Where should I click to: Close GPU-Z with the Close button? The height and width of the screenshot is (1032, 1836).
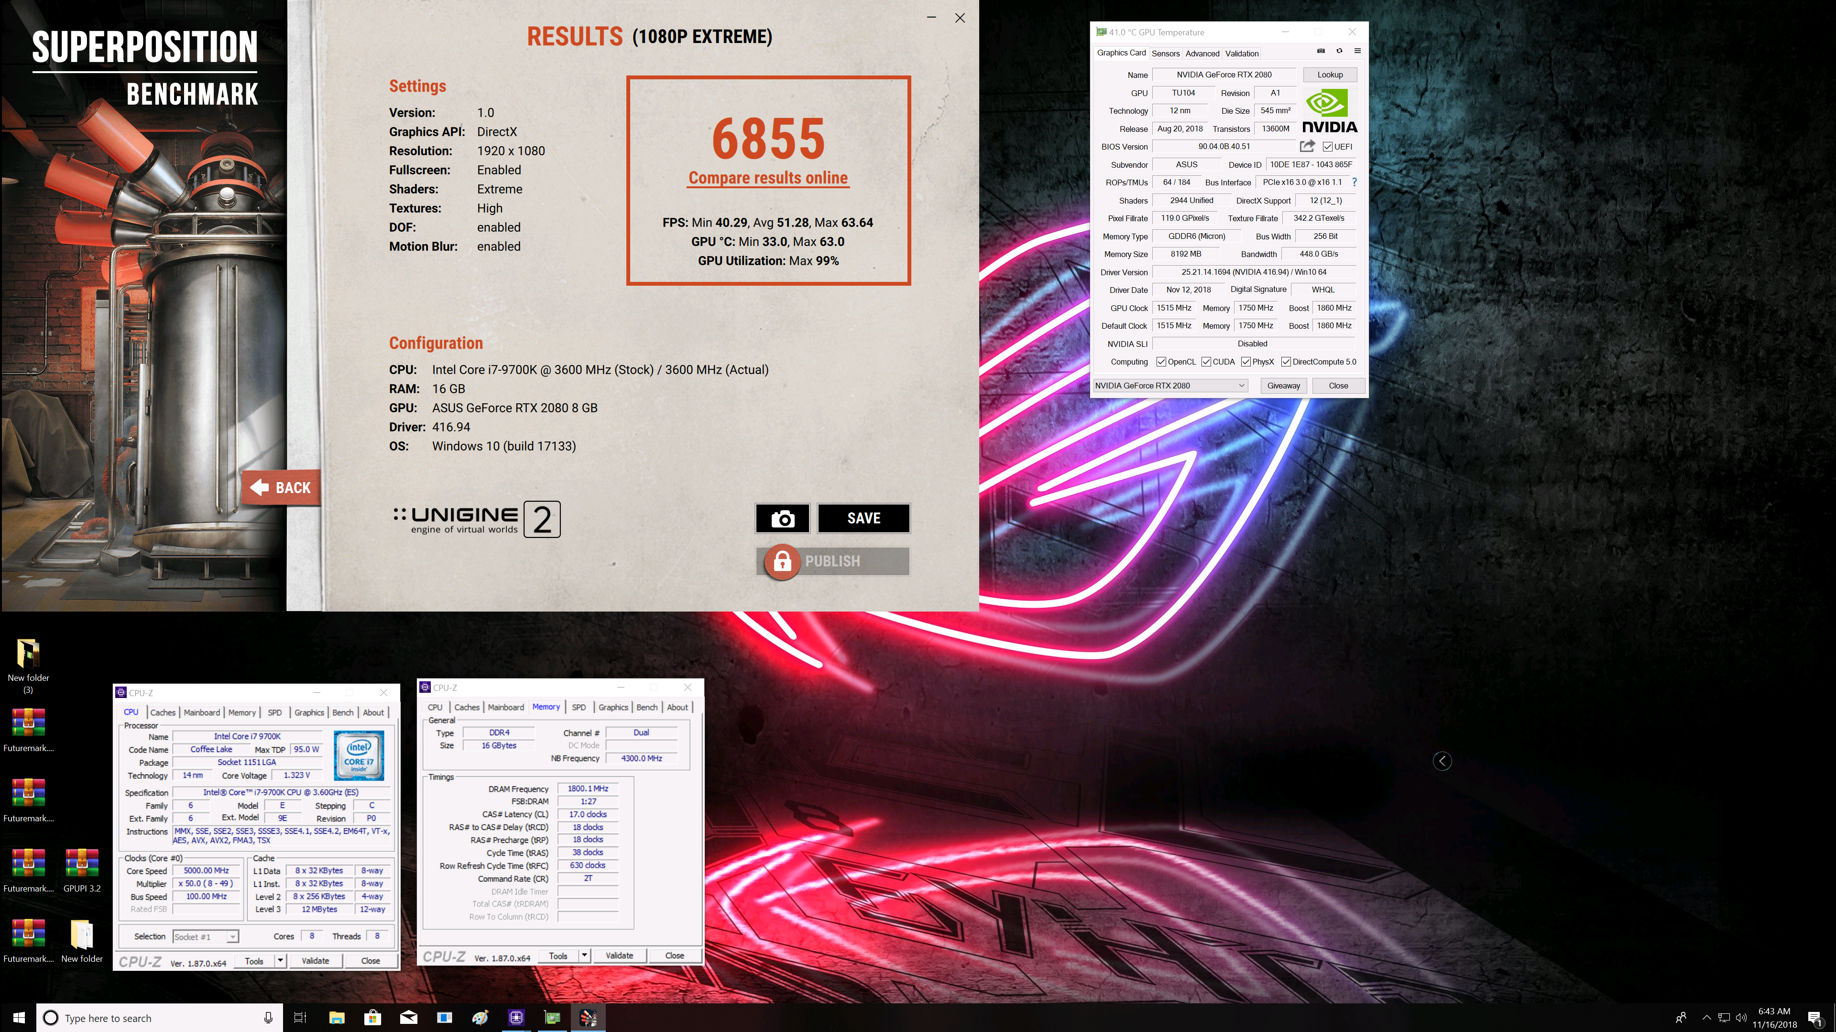point(1338,385)
